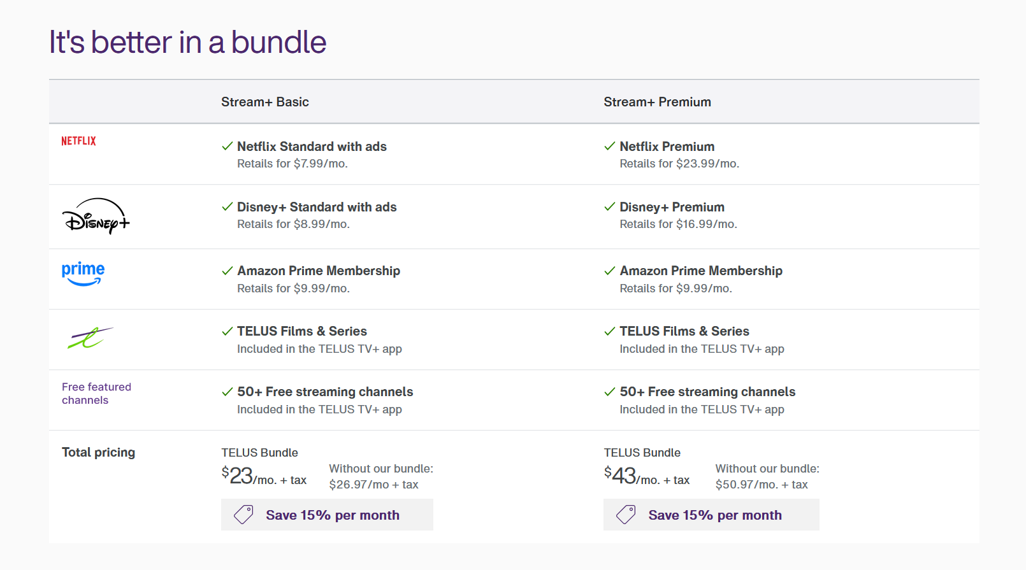Click Retails for $23.99/mo. text

(x=679, y=164)
